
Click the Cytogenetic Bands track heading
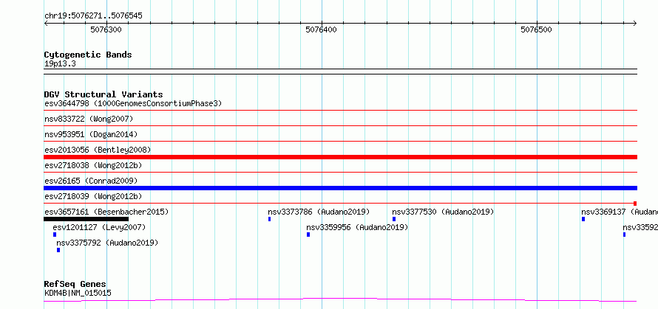[88, 55]
